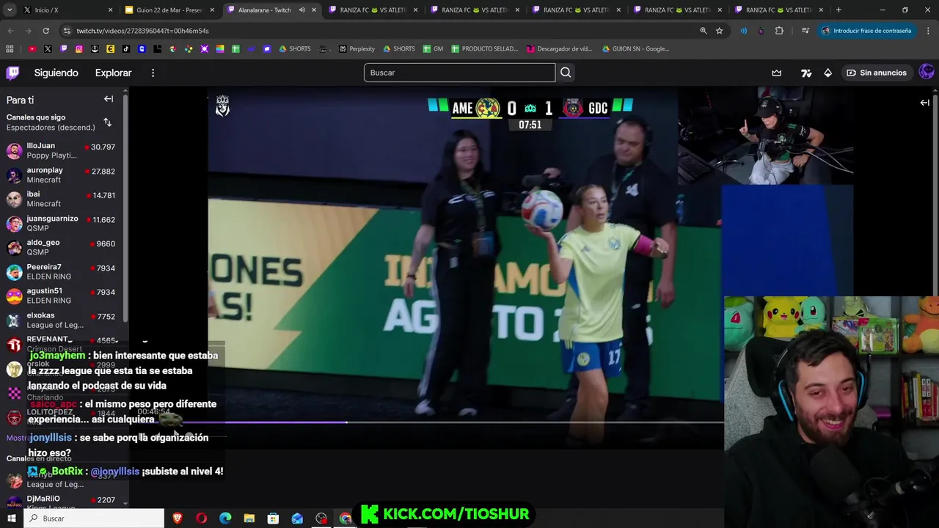
Task: Open Peereira7 channel in sidebar
Action: [x=64, y=271]
